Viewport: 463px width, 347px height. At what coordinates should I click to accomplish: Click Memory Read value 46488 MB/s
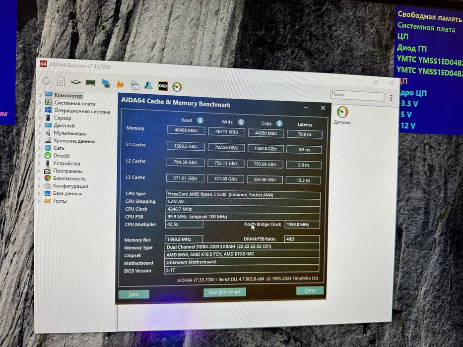pyautogui.click(x=186, y=130)
